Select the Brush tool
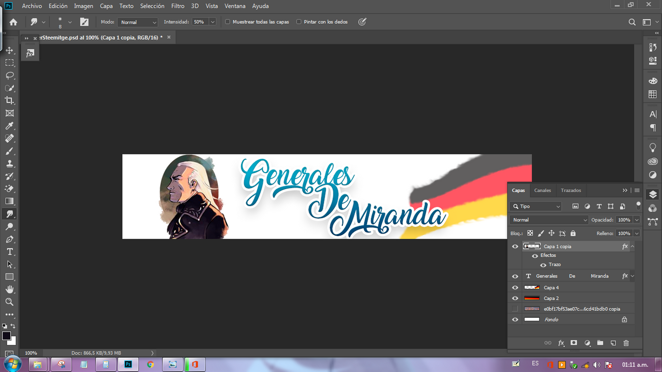 (x=9, y=151)
